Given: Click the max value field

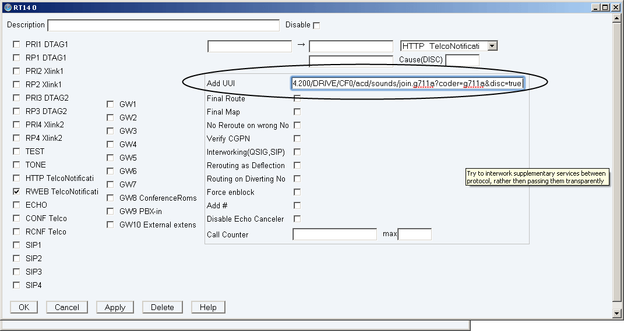Looking at the screenshot, I should coord(415,234).
